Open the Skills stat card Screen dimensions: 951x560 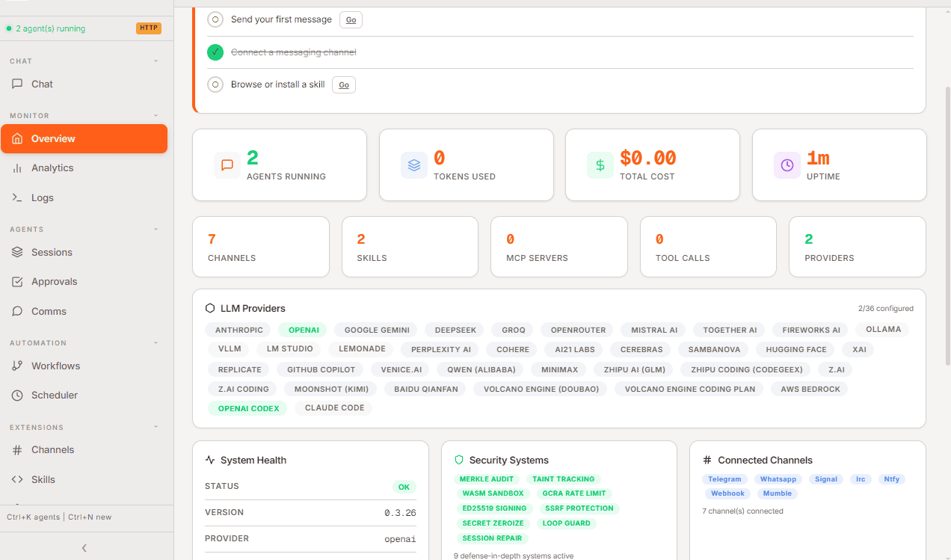[x=410, y=247]
